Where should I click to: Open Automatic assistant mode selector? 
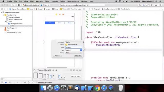click(96, 9)
